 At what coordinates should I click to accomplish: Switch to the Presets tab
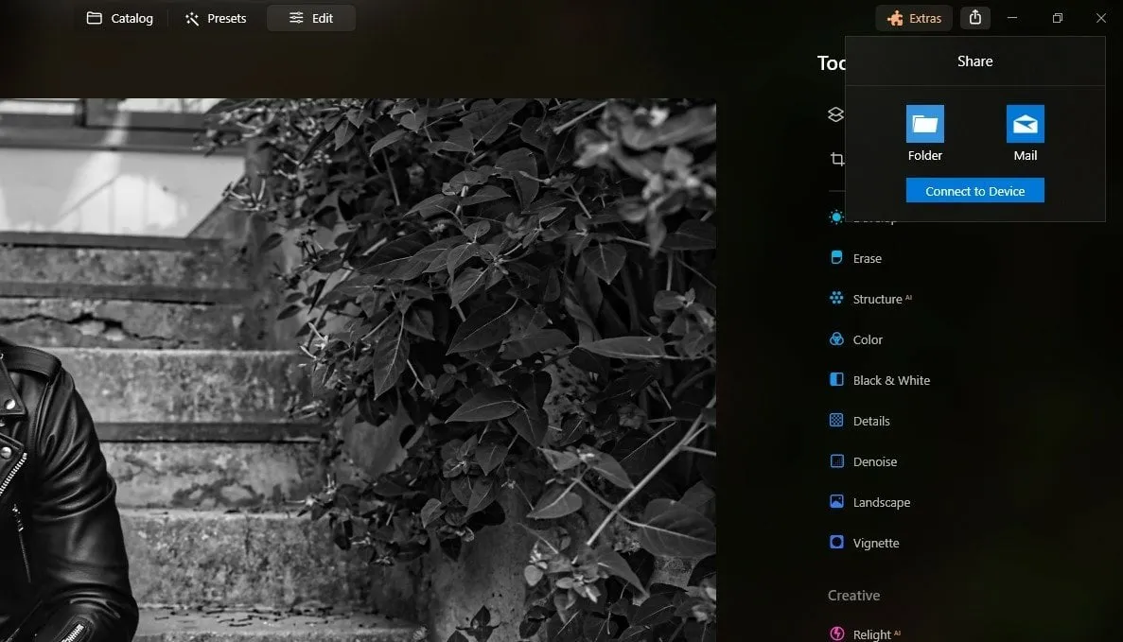pyautogui.click(x=216, y=18)
